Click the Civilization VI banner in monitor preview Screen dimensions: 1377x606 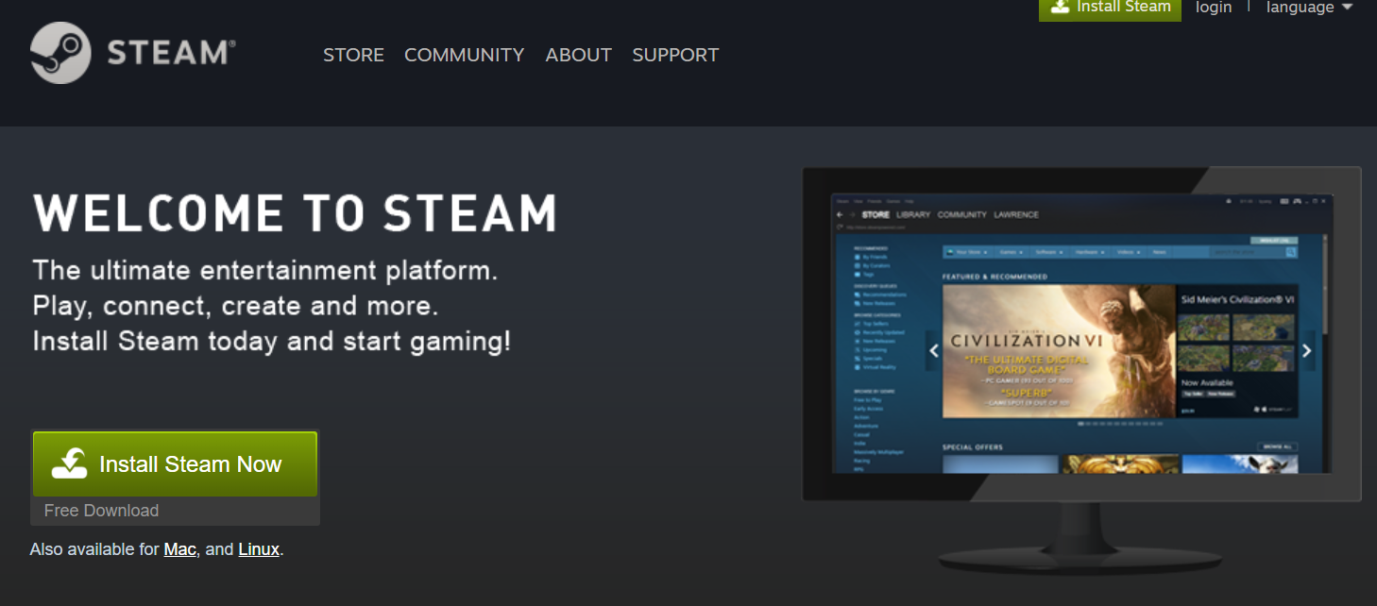(1058, 350)
